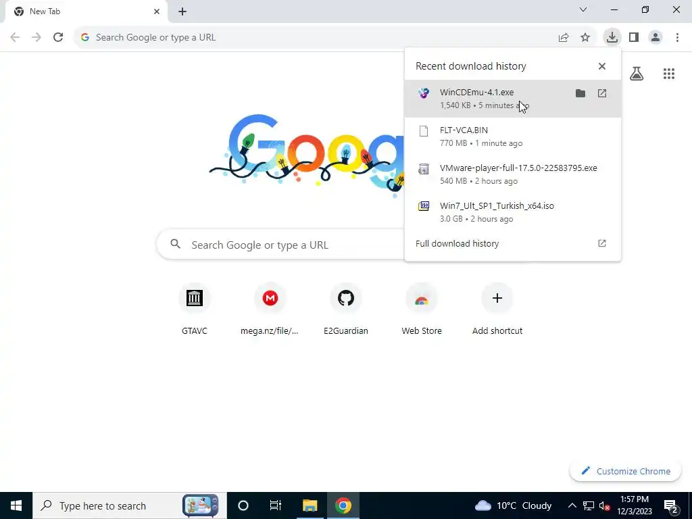The image size is (692, 519).
Task: Select the VMware-player-full-17.5.0-22583795.exe download
Action: [513, 174]
